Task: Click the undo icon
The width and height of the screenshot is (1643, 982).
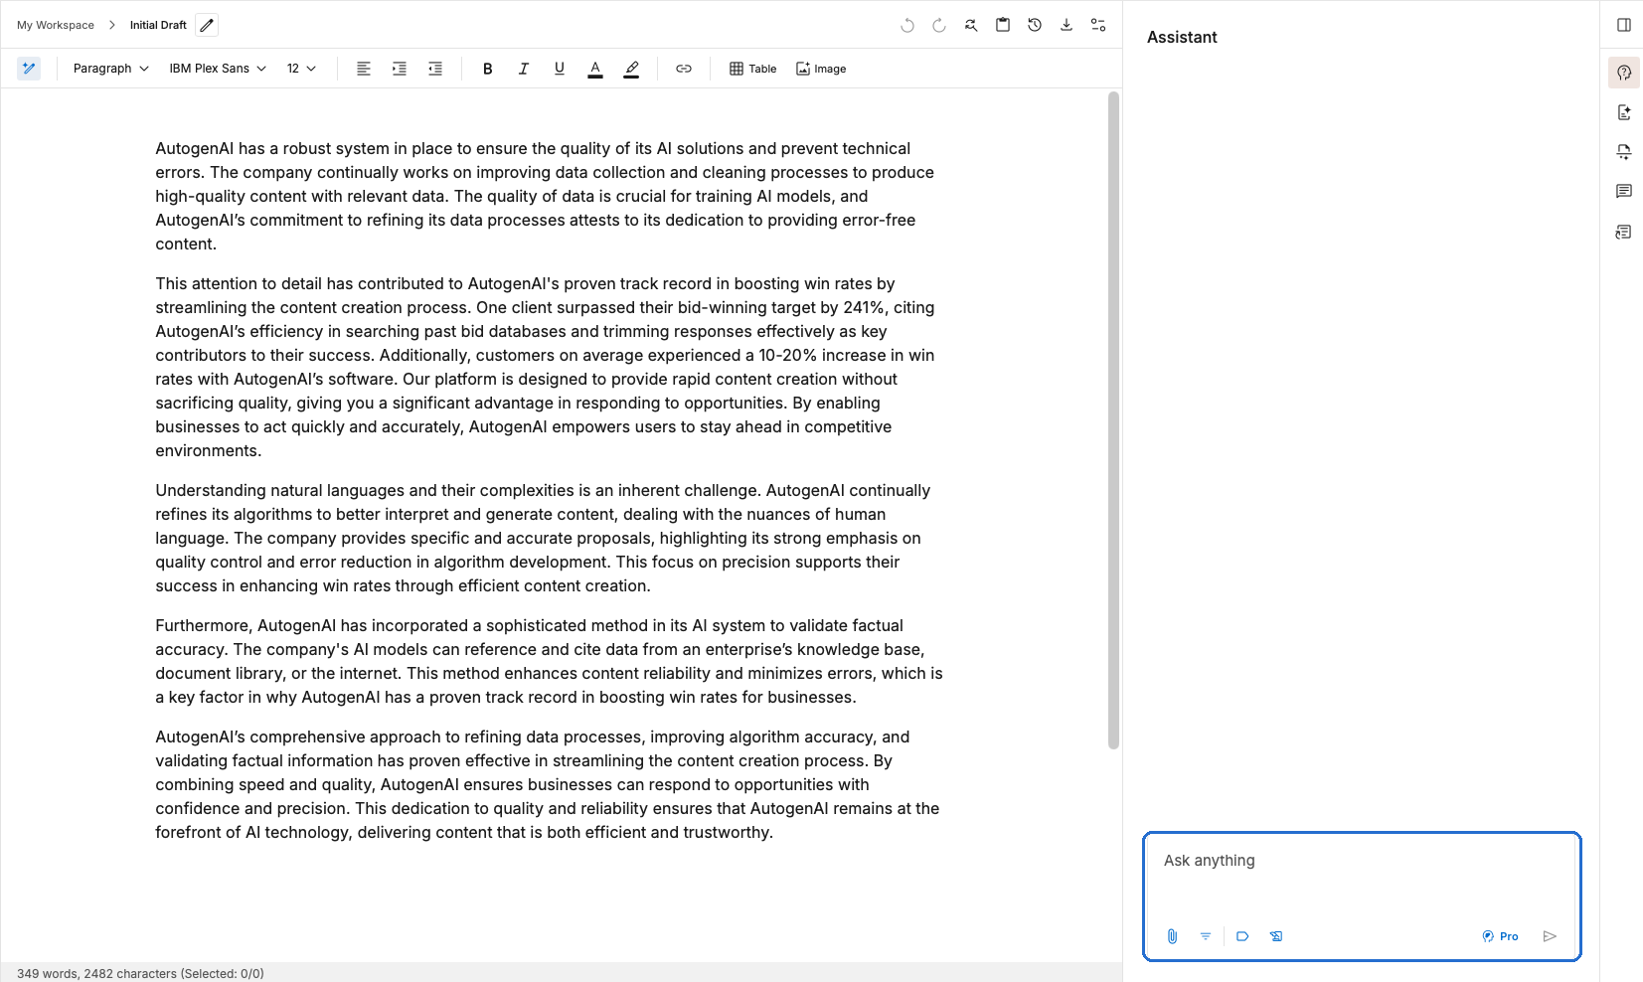Action: pyautogui.click(x=907, y=25)
